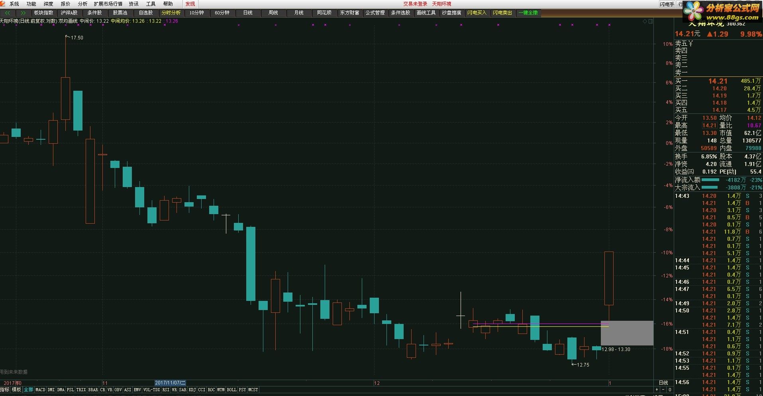Click the 东方财富 toolbar button

click(349, 13)
